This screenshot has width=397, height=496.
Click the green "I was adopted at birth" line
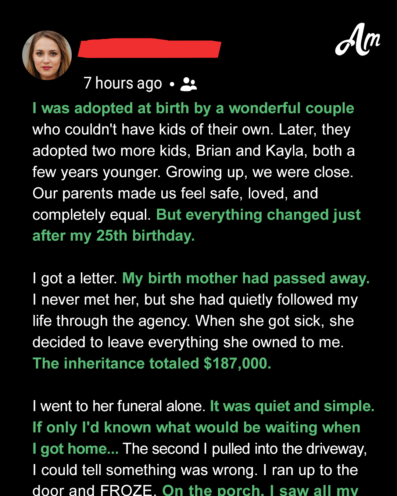[x=193, y=108]
